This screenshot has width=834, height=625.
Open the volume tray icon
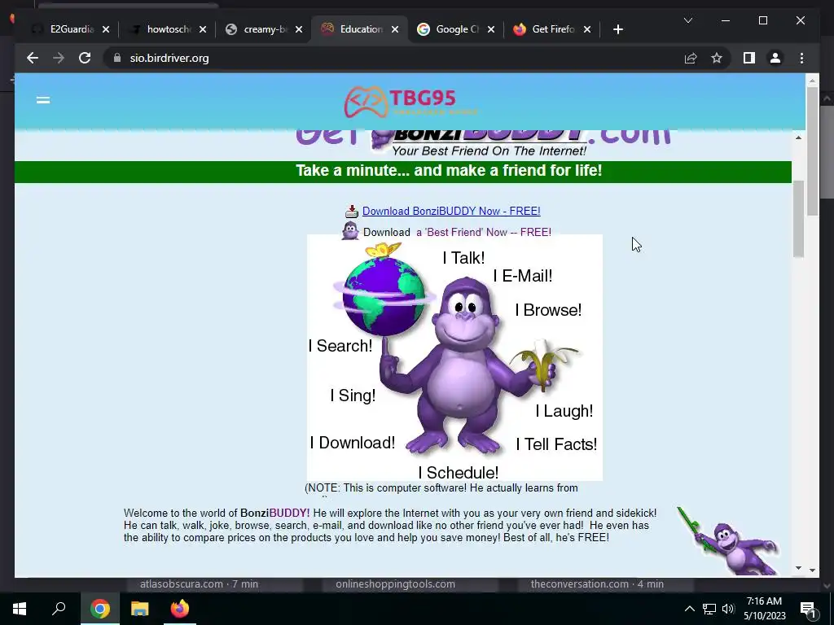point(728,609)
